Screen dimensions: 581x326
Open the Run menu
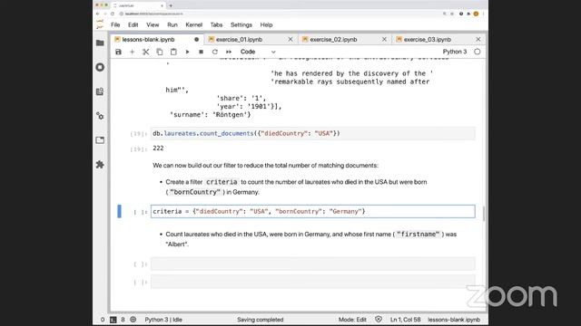pyautogui.click(x=172, y=24)
